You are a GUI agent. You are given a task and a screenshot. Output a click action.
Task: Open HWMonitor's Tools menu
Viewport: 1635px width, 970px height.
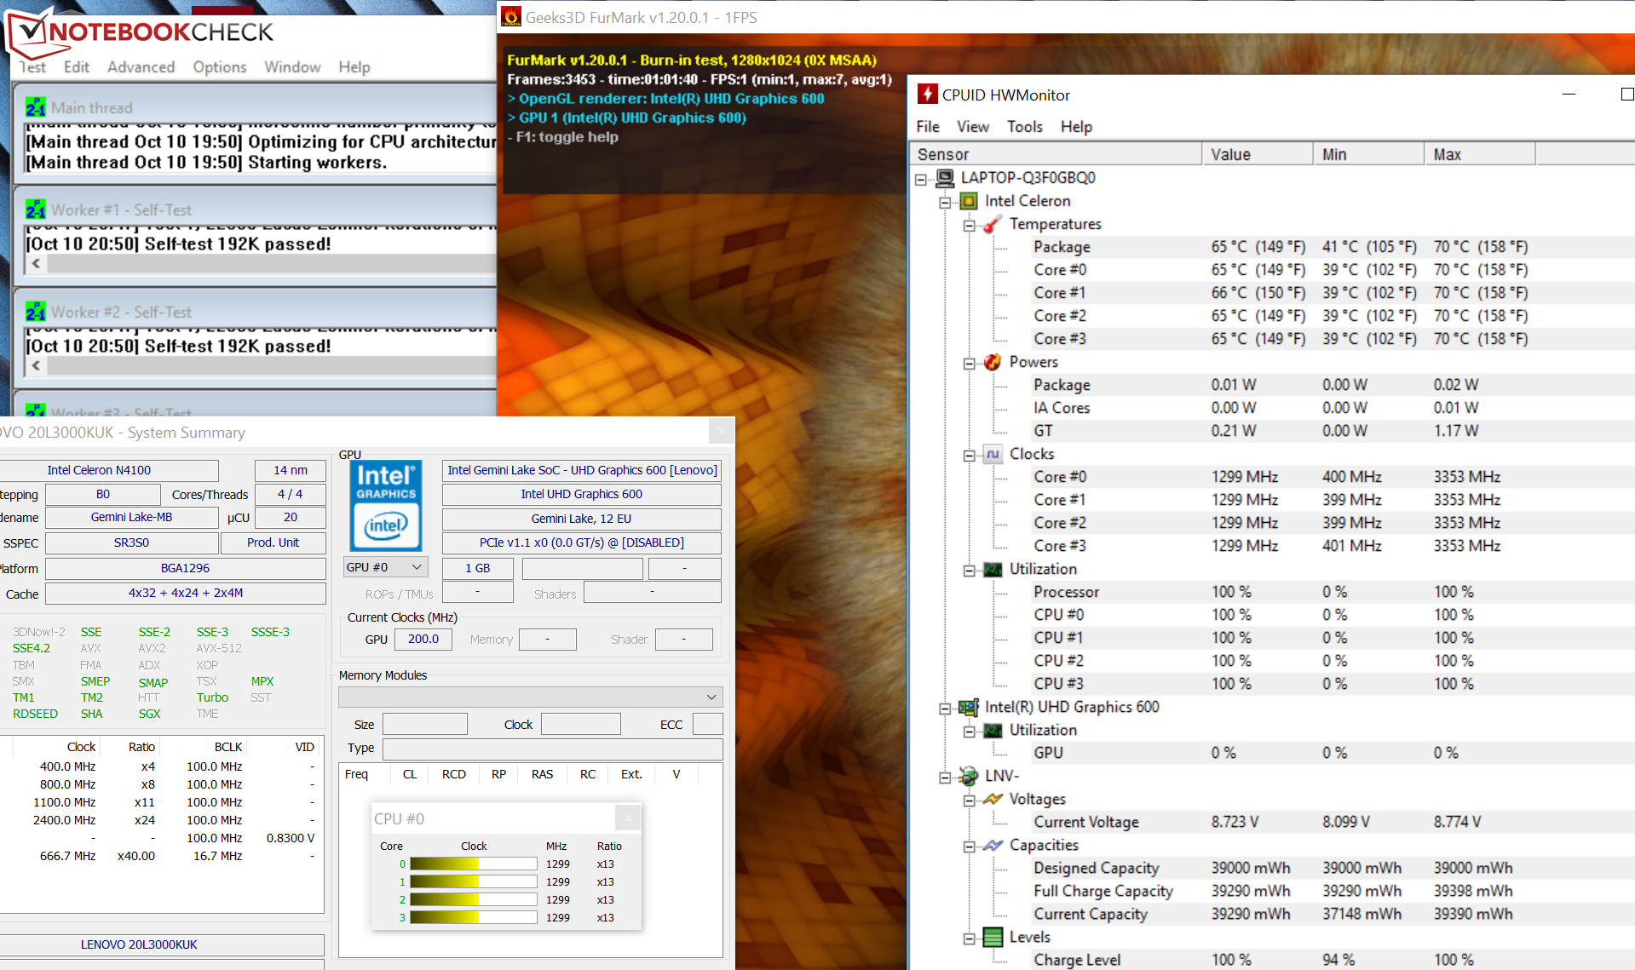[x=1025, y=127]
